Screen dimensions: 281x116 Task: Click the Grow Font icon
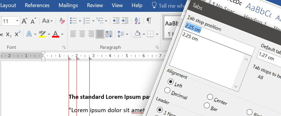25,21
